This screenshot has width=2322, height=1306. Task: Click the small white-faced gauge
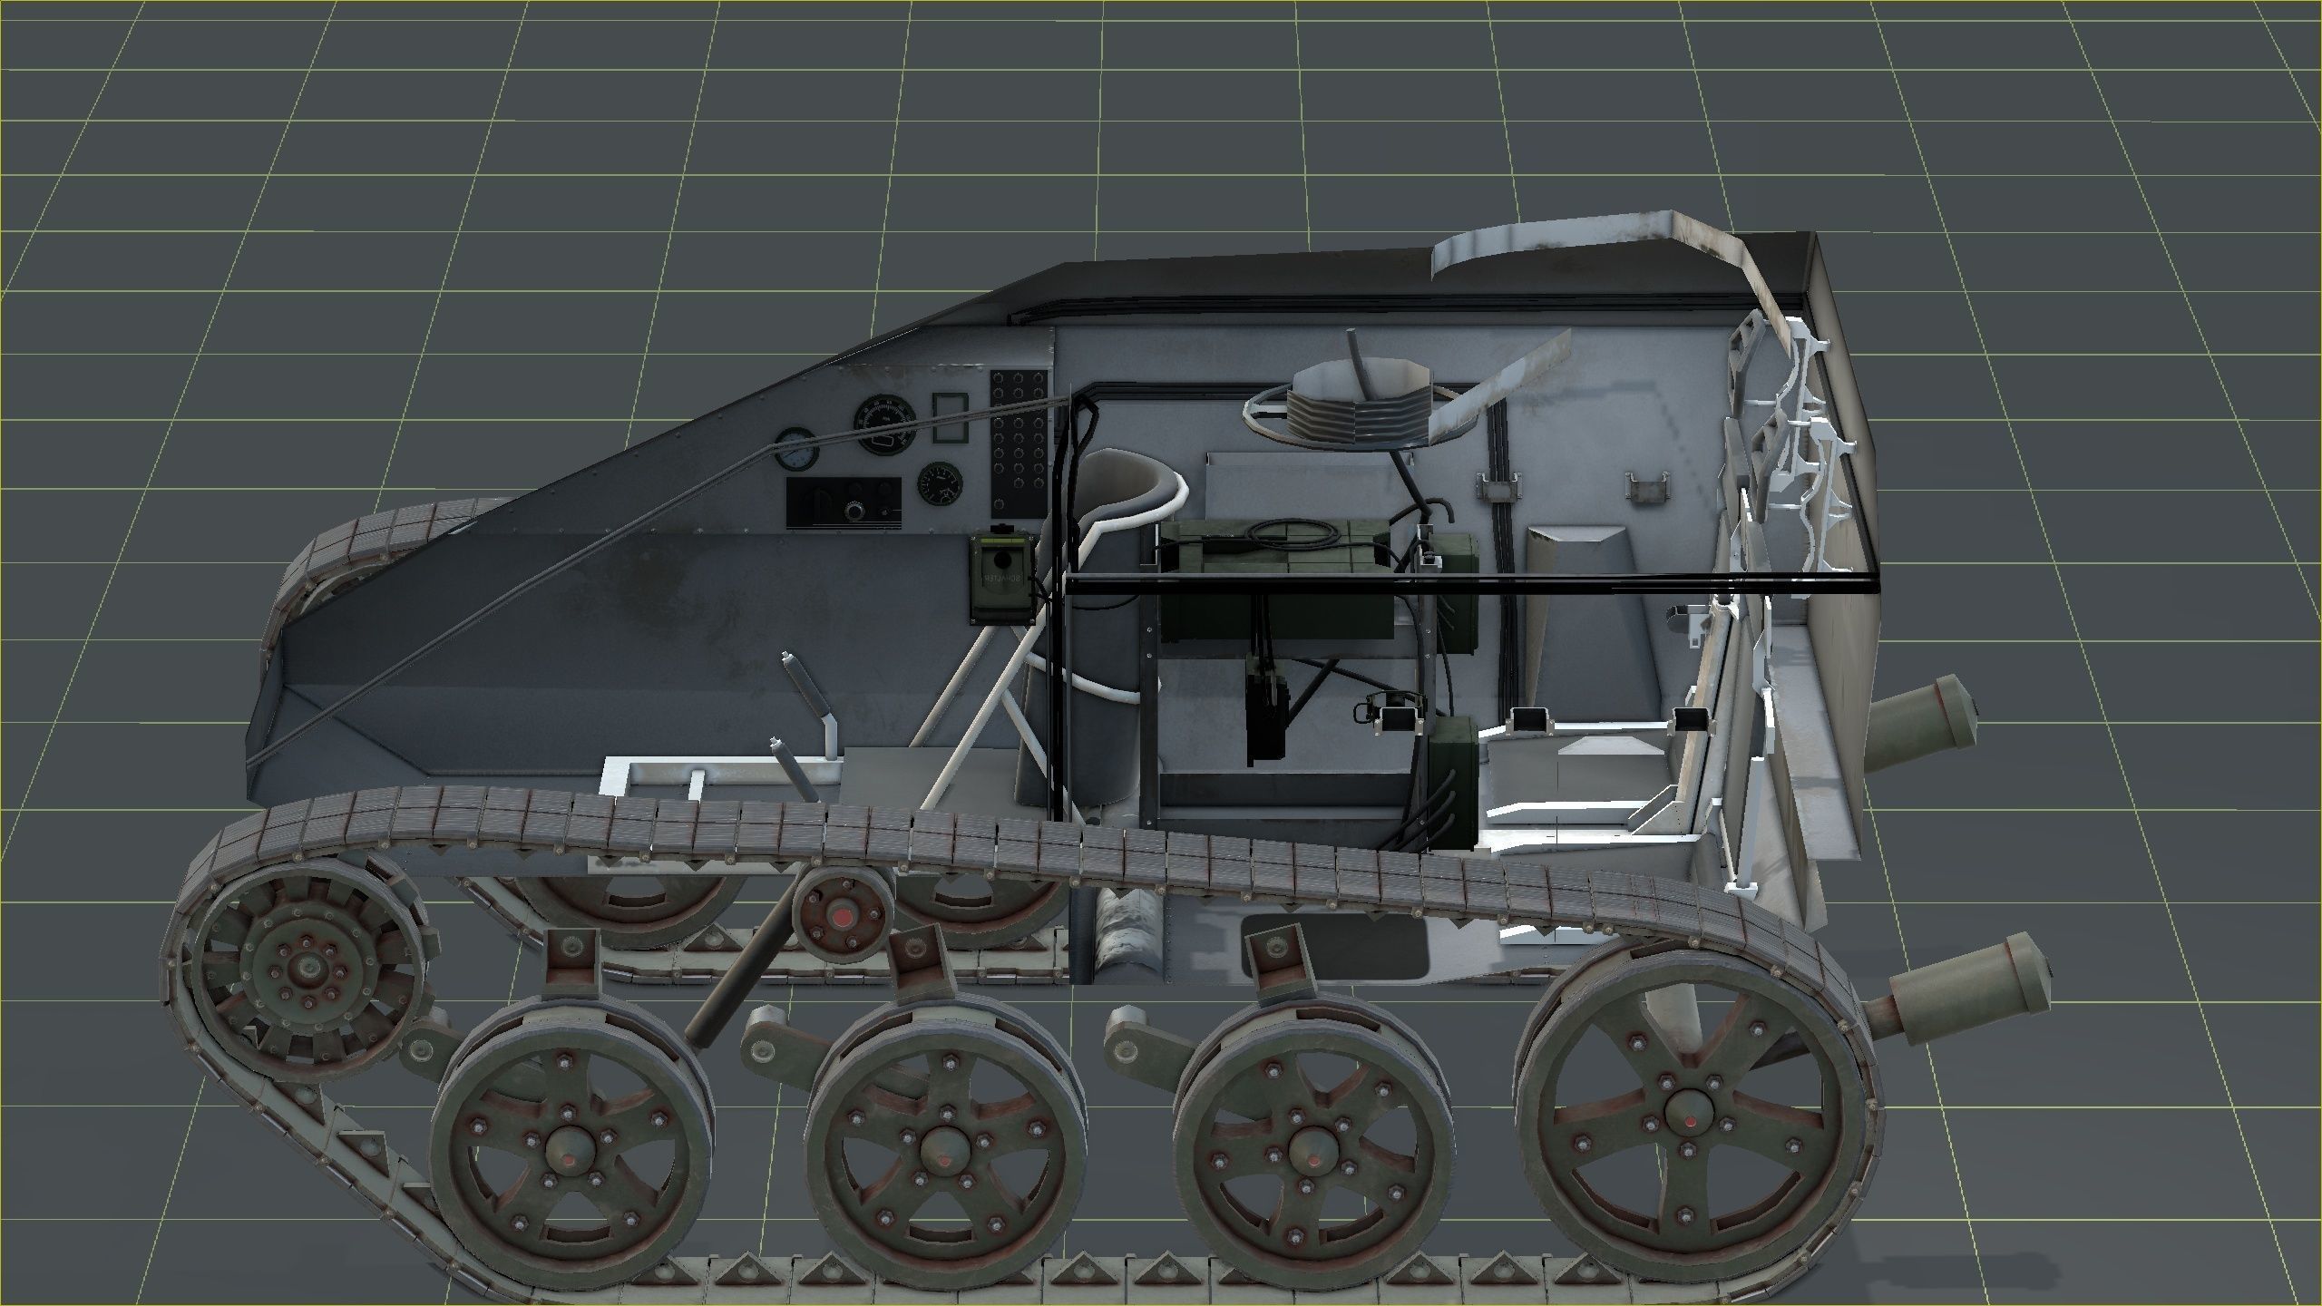pos(797,449)
